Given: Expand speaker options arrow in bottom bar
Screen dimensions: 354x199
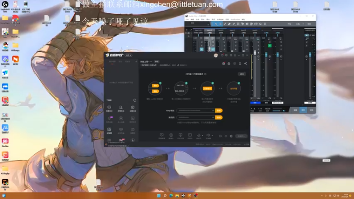Looking at the screenshot, I should pyautogui.click(x=212, y=136).
